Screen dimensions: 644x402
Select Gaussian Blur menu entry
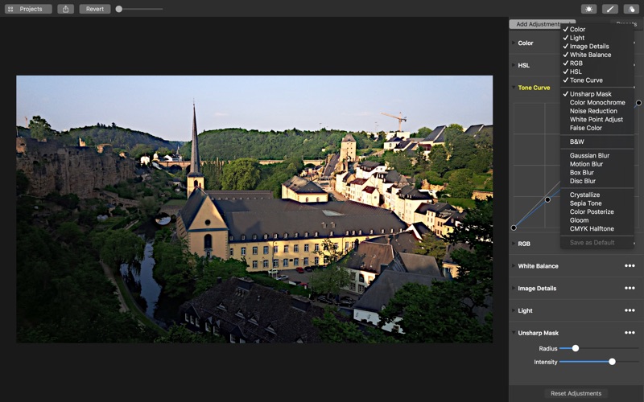pyautogui.click(x=597, y=155)
